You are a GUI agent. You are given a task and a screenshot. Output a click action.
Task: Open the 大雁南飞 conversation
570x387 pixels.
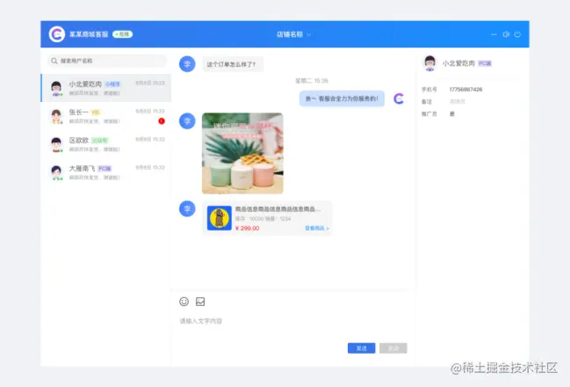pyautogui.click(x=105, y=172)
